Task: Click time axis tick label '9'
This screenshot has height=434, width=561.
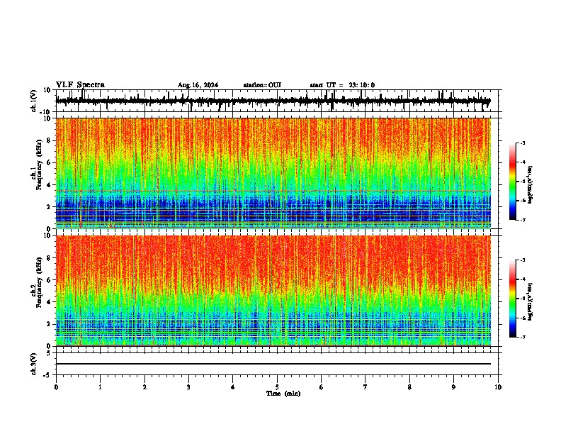Action: pyautogui.click(x=453, y=387)
